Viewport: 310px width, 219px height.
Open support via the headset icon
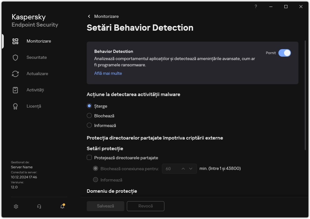tap(39, 206)
